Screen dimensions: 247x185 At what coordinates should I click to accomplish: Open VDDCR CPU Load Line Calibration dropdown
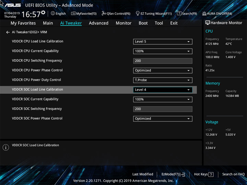pyautogui.click(x=163, y=42)
